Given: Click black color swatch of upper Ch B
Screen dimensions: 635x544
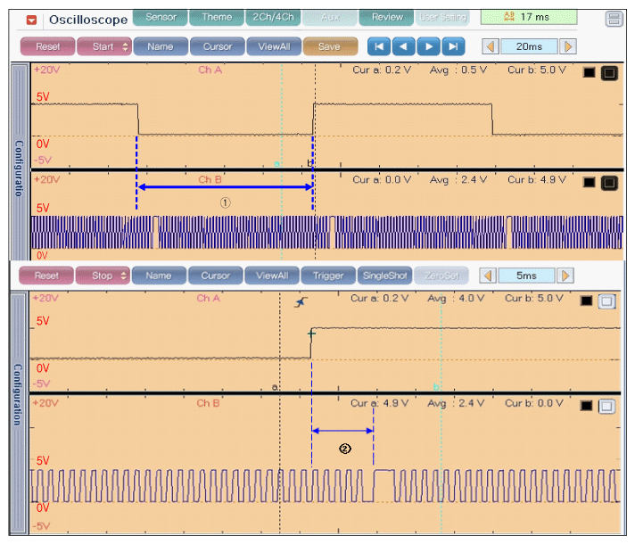Looking at the screenshot, I should (x=589, y=183).
